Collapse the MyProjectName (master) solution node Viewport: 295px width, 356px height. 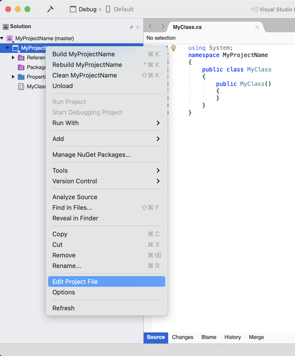pyautogui.click(x=2, y=38)
